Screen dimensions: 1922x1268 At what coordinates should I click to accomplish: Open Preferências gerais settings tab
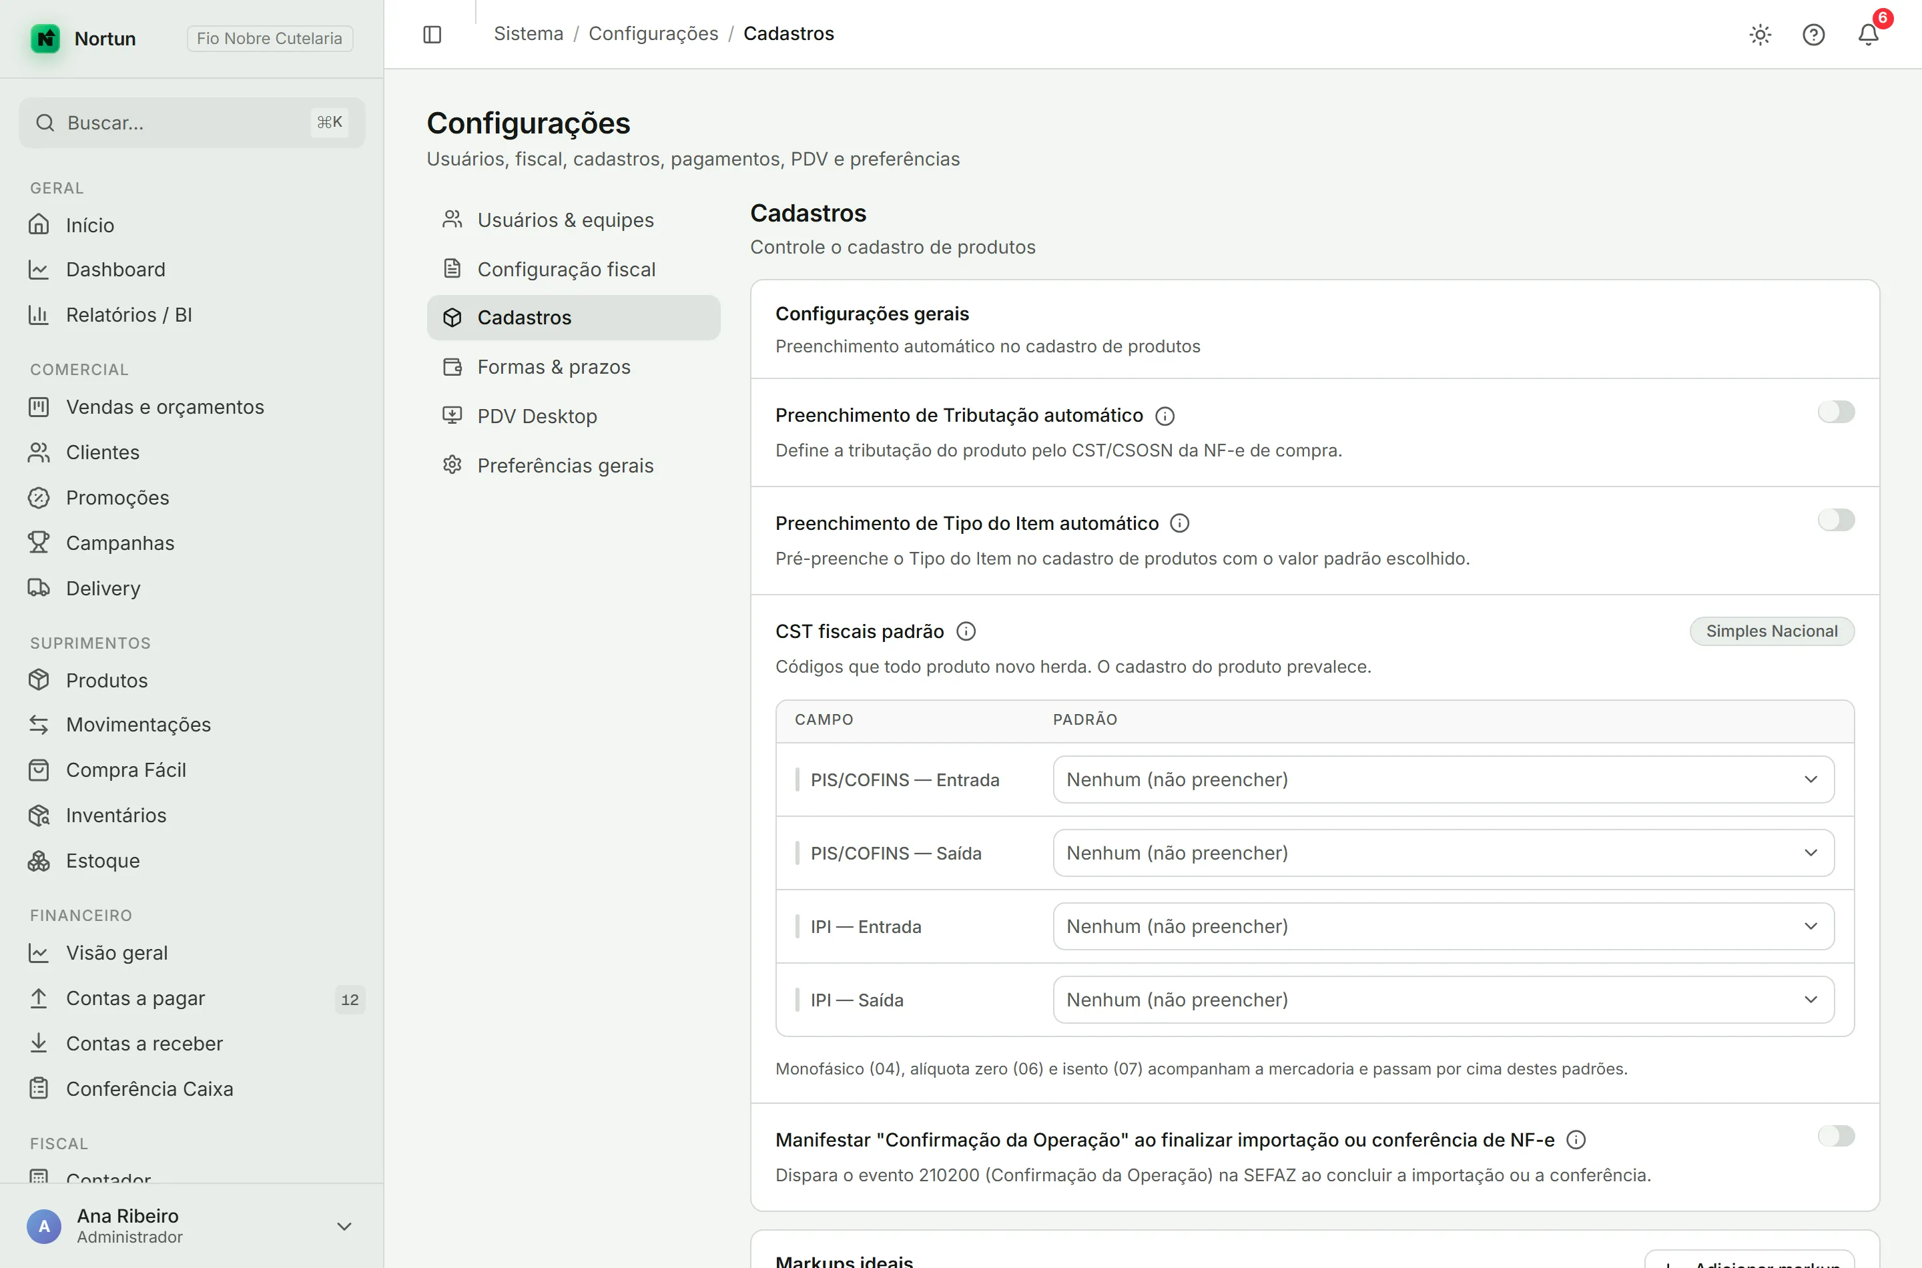click(x=573, y=466)
